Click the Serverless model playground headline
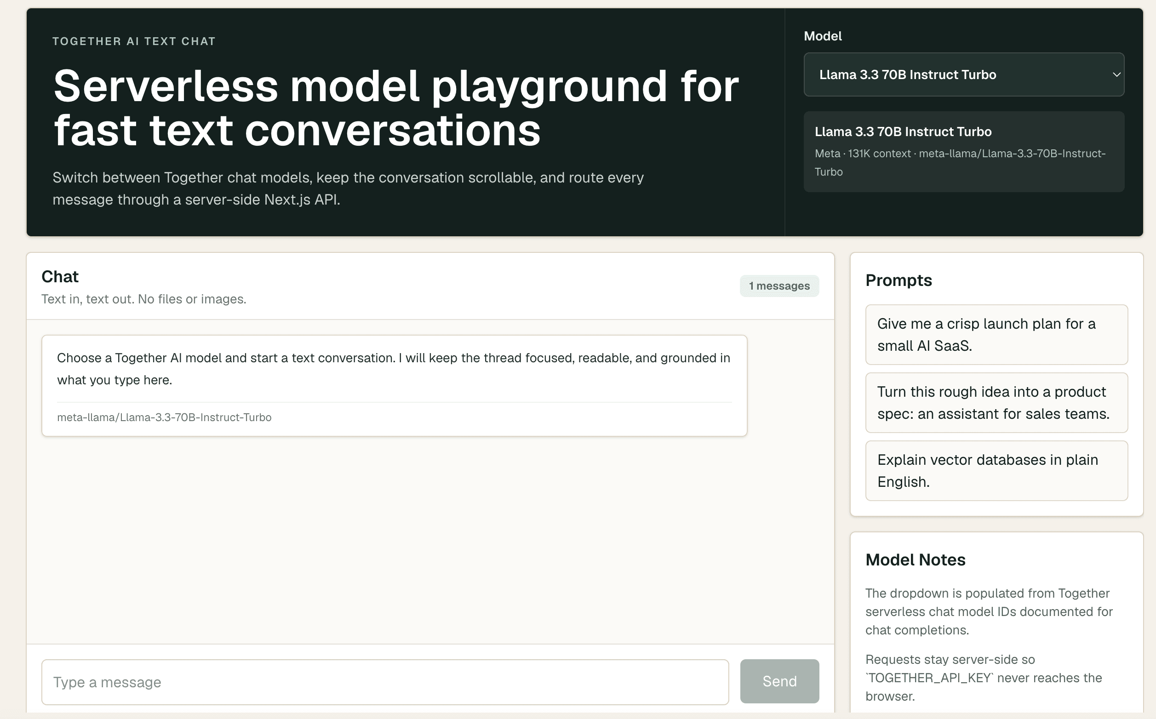The width and height of the screenshot is (1156, 719). [395, 108]
